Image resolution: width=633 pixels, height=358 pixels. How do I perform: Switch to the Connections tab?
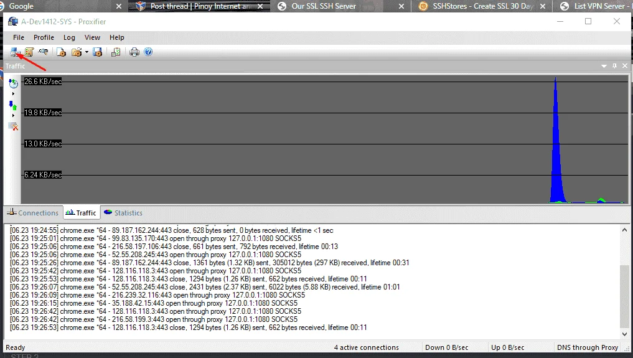point(33,213)
